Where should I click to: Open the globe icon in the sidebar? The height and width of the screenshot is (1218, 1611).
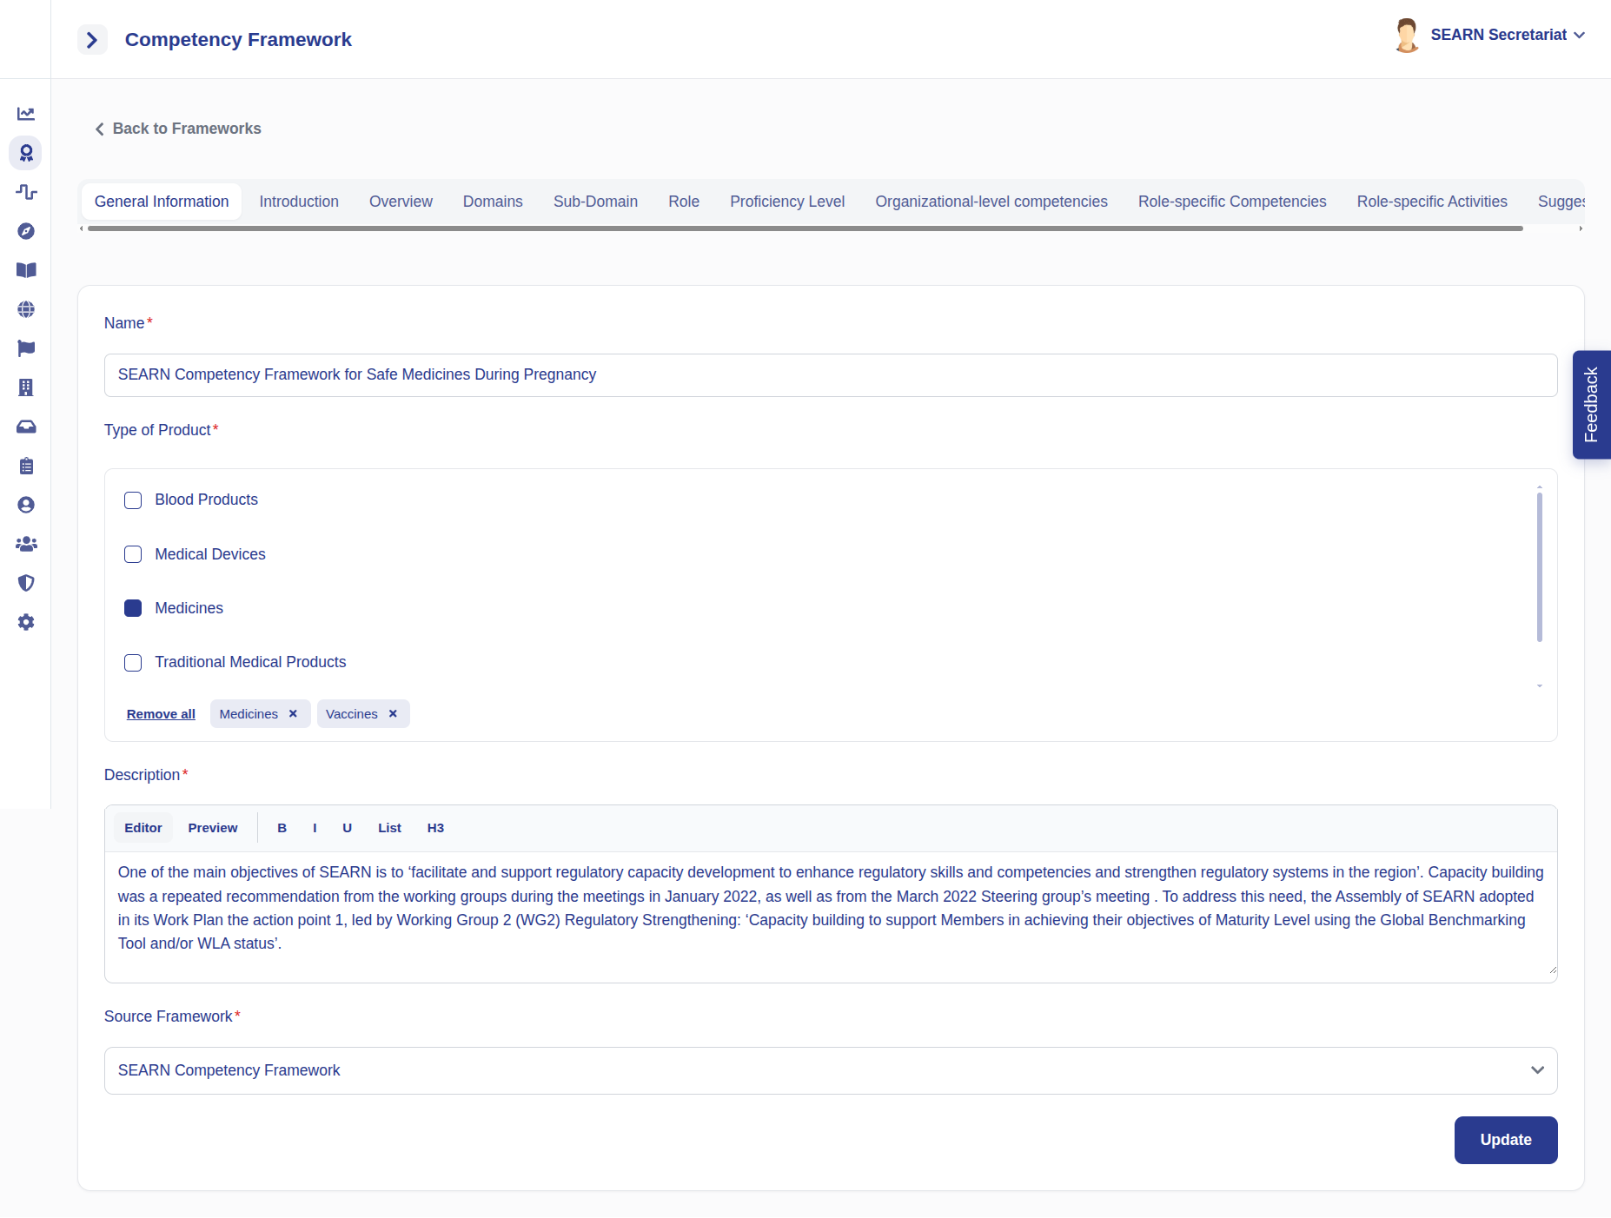pyautogui.click(x=26, y=309)
